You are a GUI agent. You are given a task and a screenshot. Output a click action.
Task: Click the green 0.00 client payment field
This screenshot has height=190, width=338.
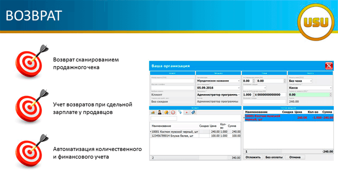click(x=310, y=94)
